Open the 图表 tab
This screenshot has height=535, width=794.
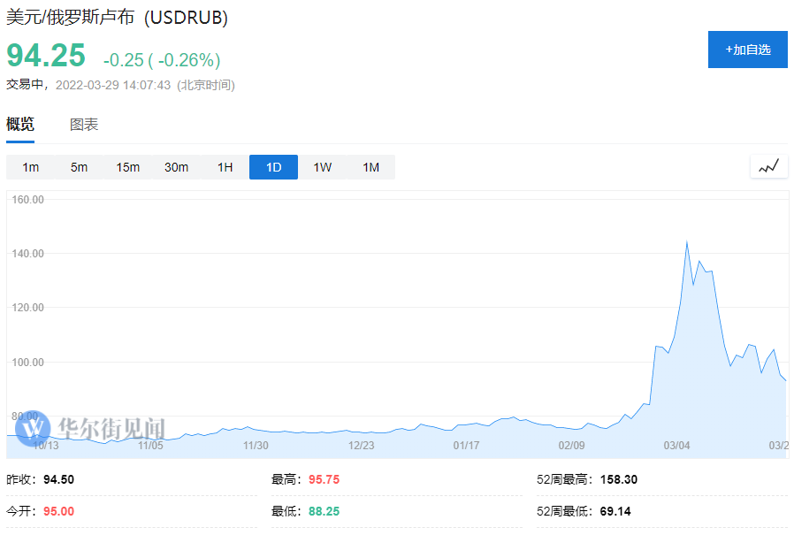click(x=84, y=124)
